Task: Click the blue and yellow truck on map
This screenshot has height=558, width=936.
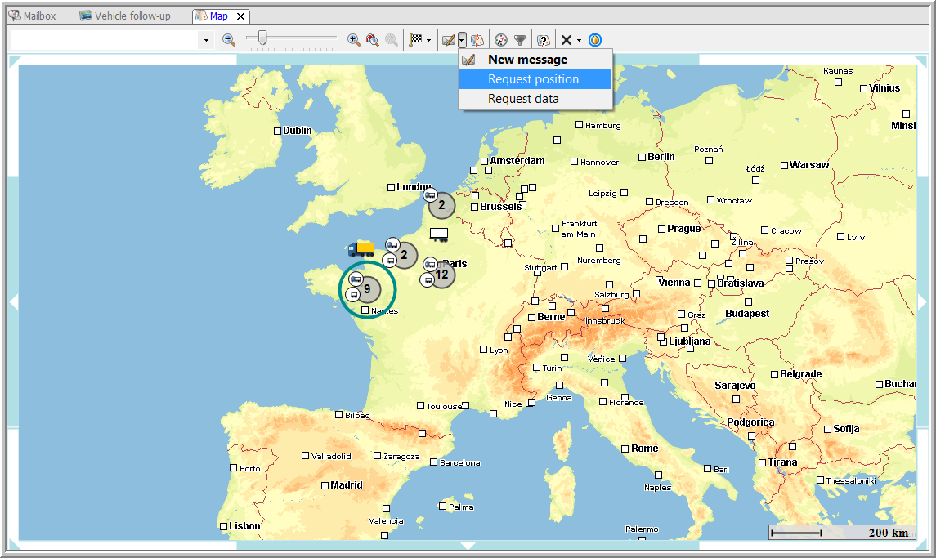Action: tap(361, 248)
